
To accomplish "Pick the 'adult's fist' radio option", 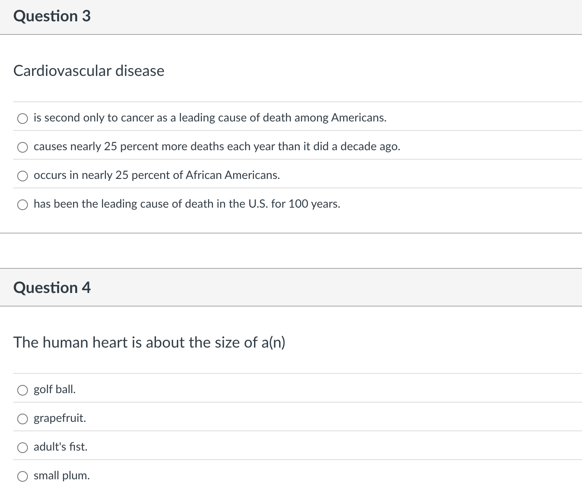I will coord(23,448).
